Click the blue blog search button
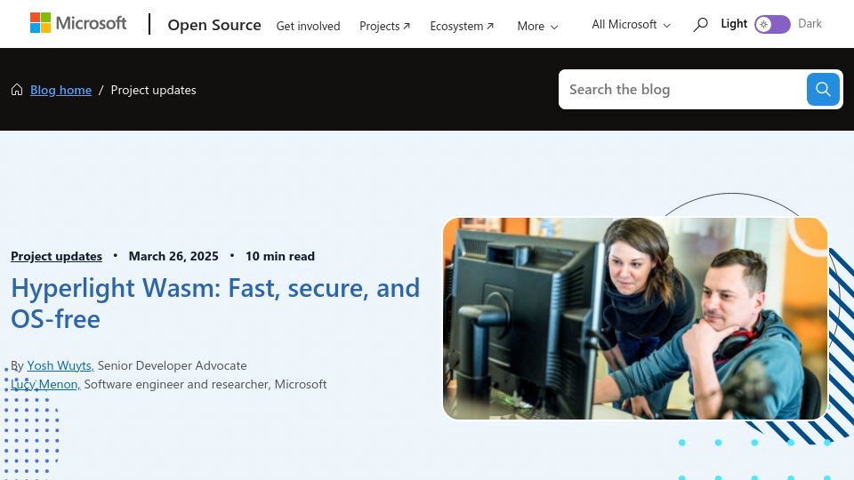This screenshot has height=480, width=854. 823,89
